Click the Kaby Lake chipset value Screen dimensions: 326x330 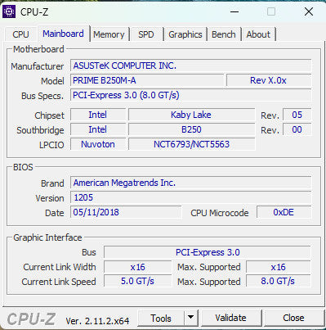pyautogui.click(x=191, y=115)
